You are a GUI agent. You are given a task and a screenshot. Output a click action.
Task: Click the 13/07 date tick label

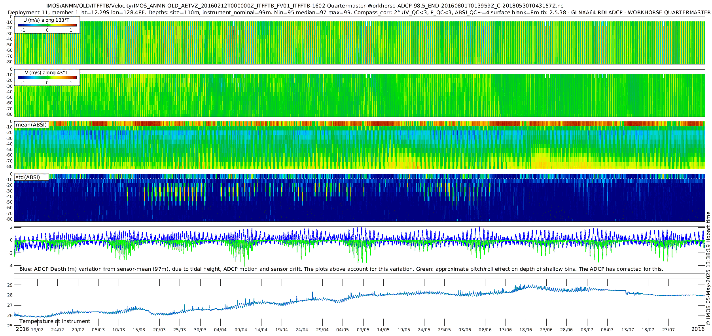tap(627, 330)
